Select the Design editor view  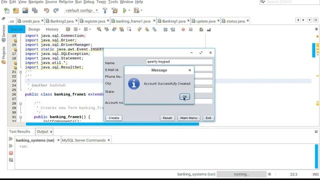(x=34, y=29)
